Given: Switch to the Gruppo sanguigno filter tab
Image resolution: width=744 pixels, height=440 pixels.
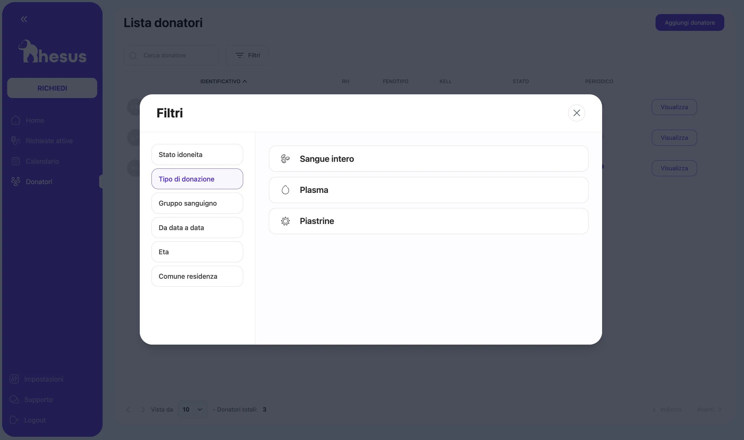Looking at the screenshot, I should click(197, 203).
